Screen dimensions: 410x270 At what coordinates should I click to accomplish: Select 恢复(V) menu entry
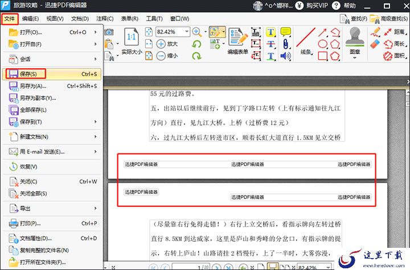[52, 167]
